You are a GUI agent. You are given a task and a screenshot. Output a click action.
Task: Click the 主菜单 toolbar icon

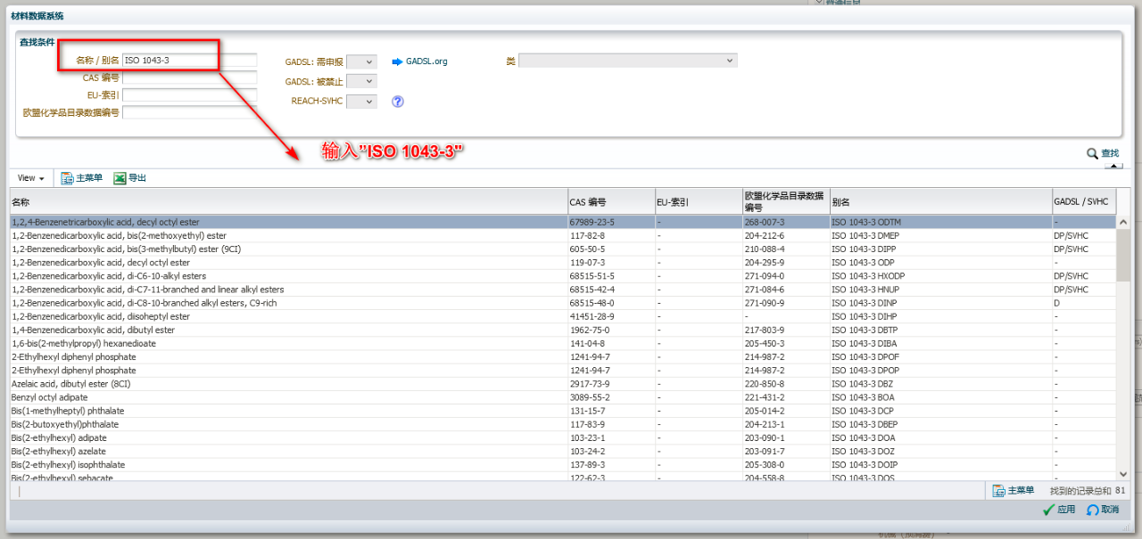(67, 178)
